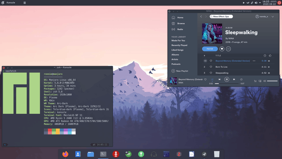Open system tray volume icon
Image resolution: width=282 pixels, height=159 pixels.
(256, 3)
